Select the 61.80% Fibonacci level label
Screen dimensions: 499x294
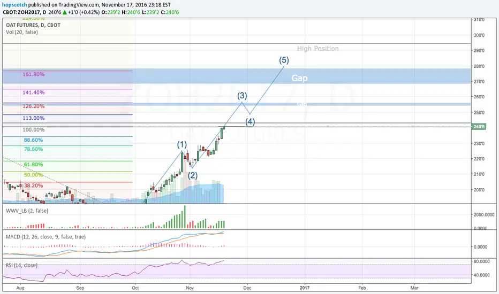(33, 164)
